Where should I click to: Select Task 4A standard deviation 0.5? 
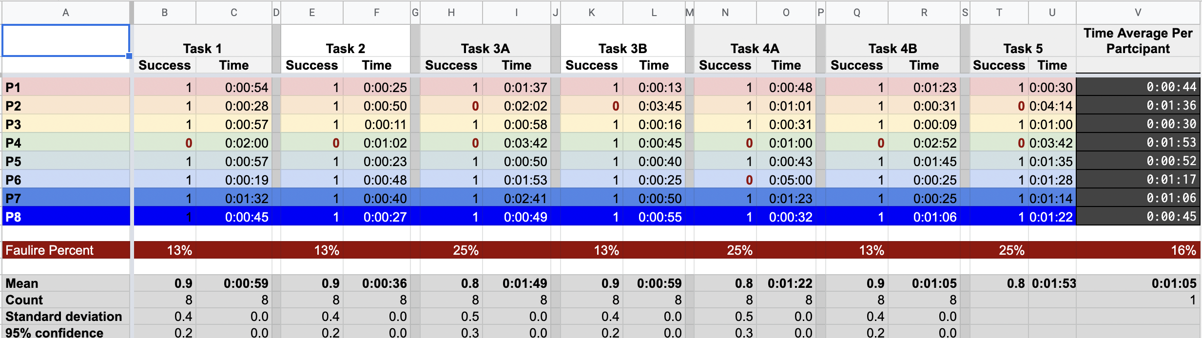click(x=725, y=316)
